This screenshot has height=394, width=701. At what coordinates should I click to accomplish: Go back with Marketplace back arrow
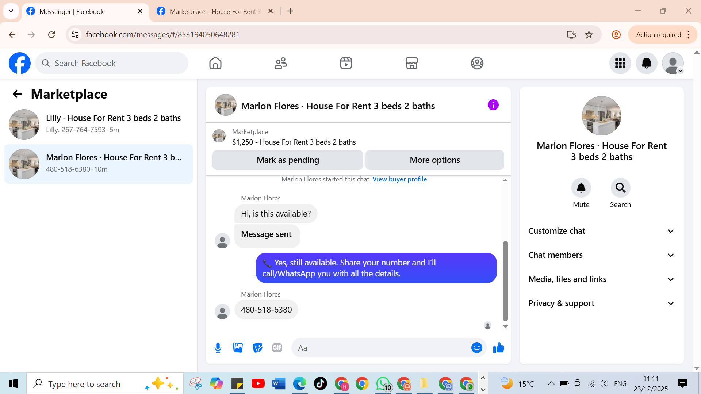(x=17, y=94)
